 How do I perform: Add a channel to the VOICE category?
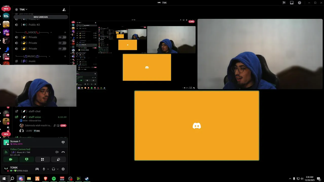65,32
